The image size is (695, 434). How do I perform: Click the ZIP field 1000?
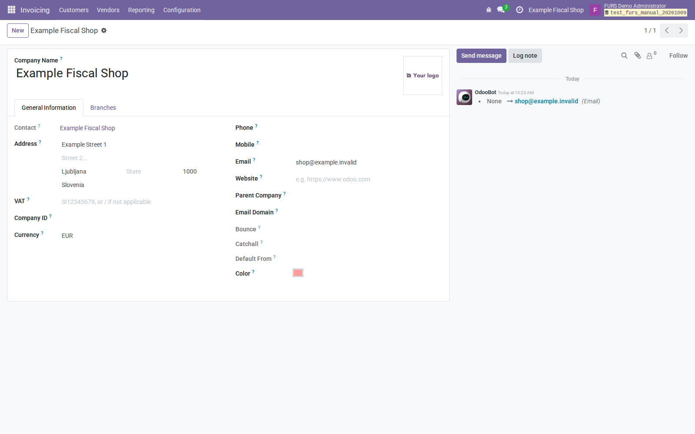point(202,171)
